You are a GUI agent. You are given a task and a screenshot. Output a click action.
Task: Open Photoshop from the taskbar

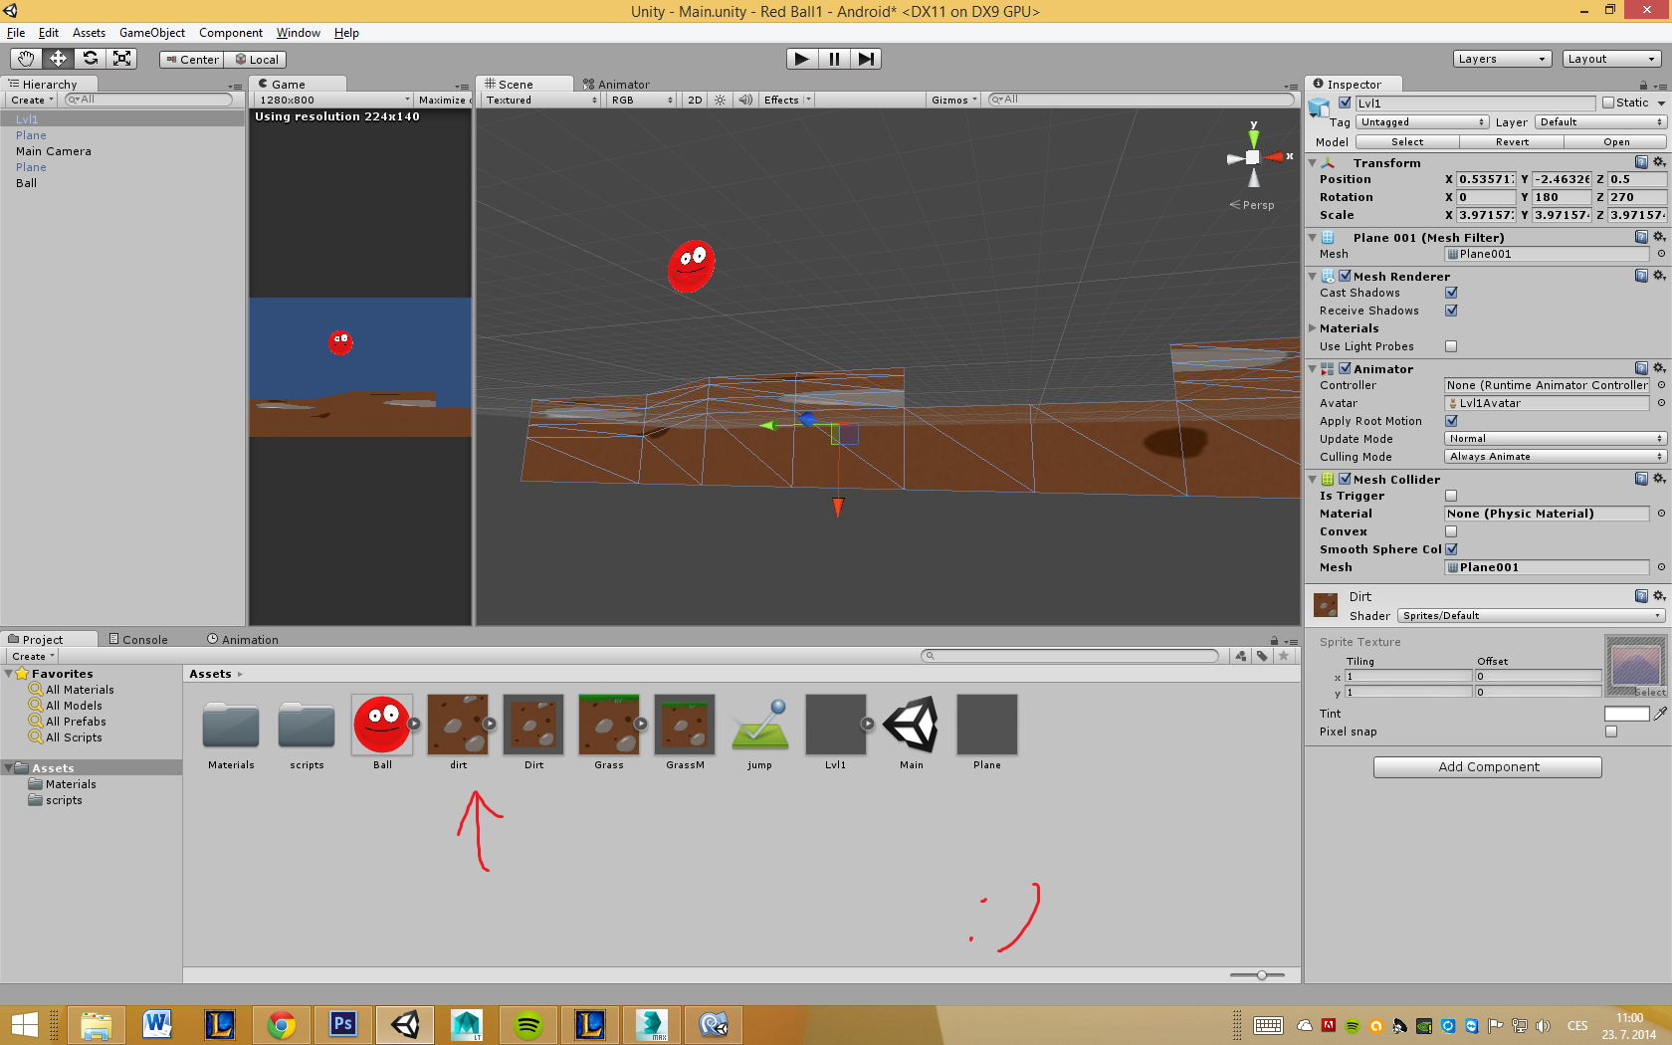click(343, 1024)
